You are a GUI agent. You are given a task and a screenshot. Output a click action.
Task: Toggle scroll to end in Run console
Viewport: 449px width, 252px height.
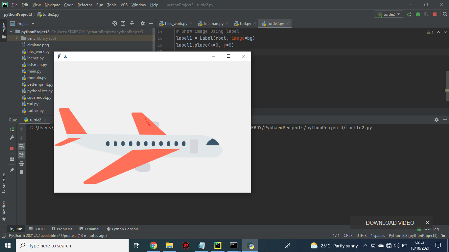pos(21,155)
